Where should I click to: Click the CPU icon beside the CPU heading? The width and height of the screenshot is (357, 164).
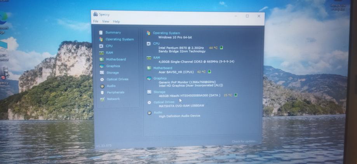149,43
